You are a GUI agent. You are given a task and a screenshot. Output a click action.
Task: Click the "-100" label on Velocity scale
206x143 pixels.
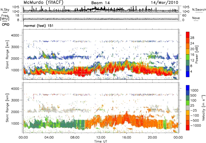pos(195,115)
